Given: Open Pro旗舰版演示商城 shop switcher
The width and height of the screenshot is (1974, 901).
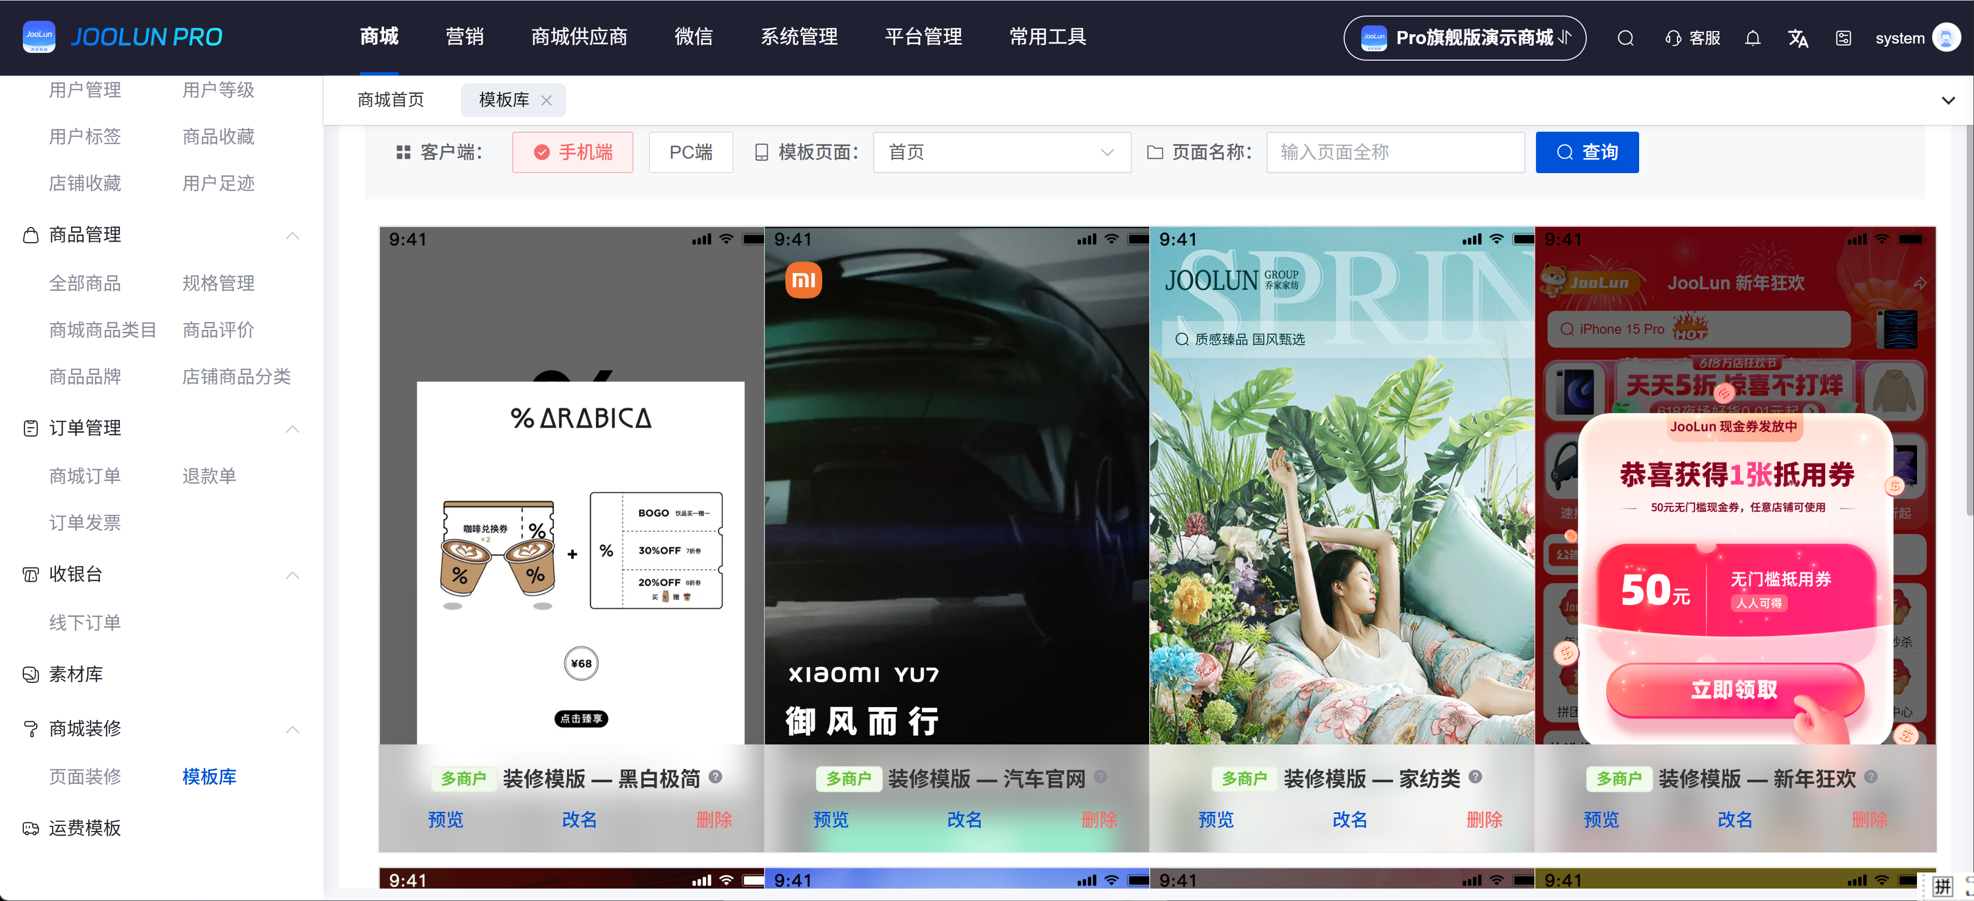Looking at the screenshot, I should [x=1464, y=37].
